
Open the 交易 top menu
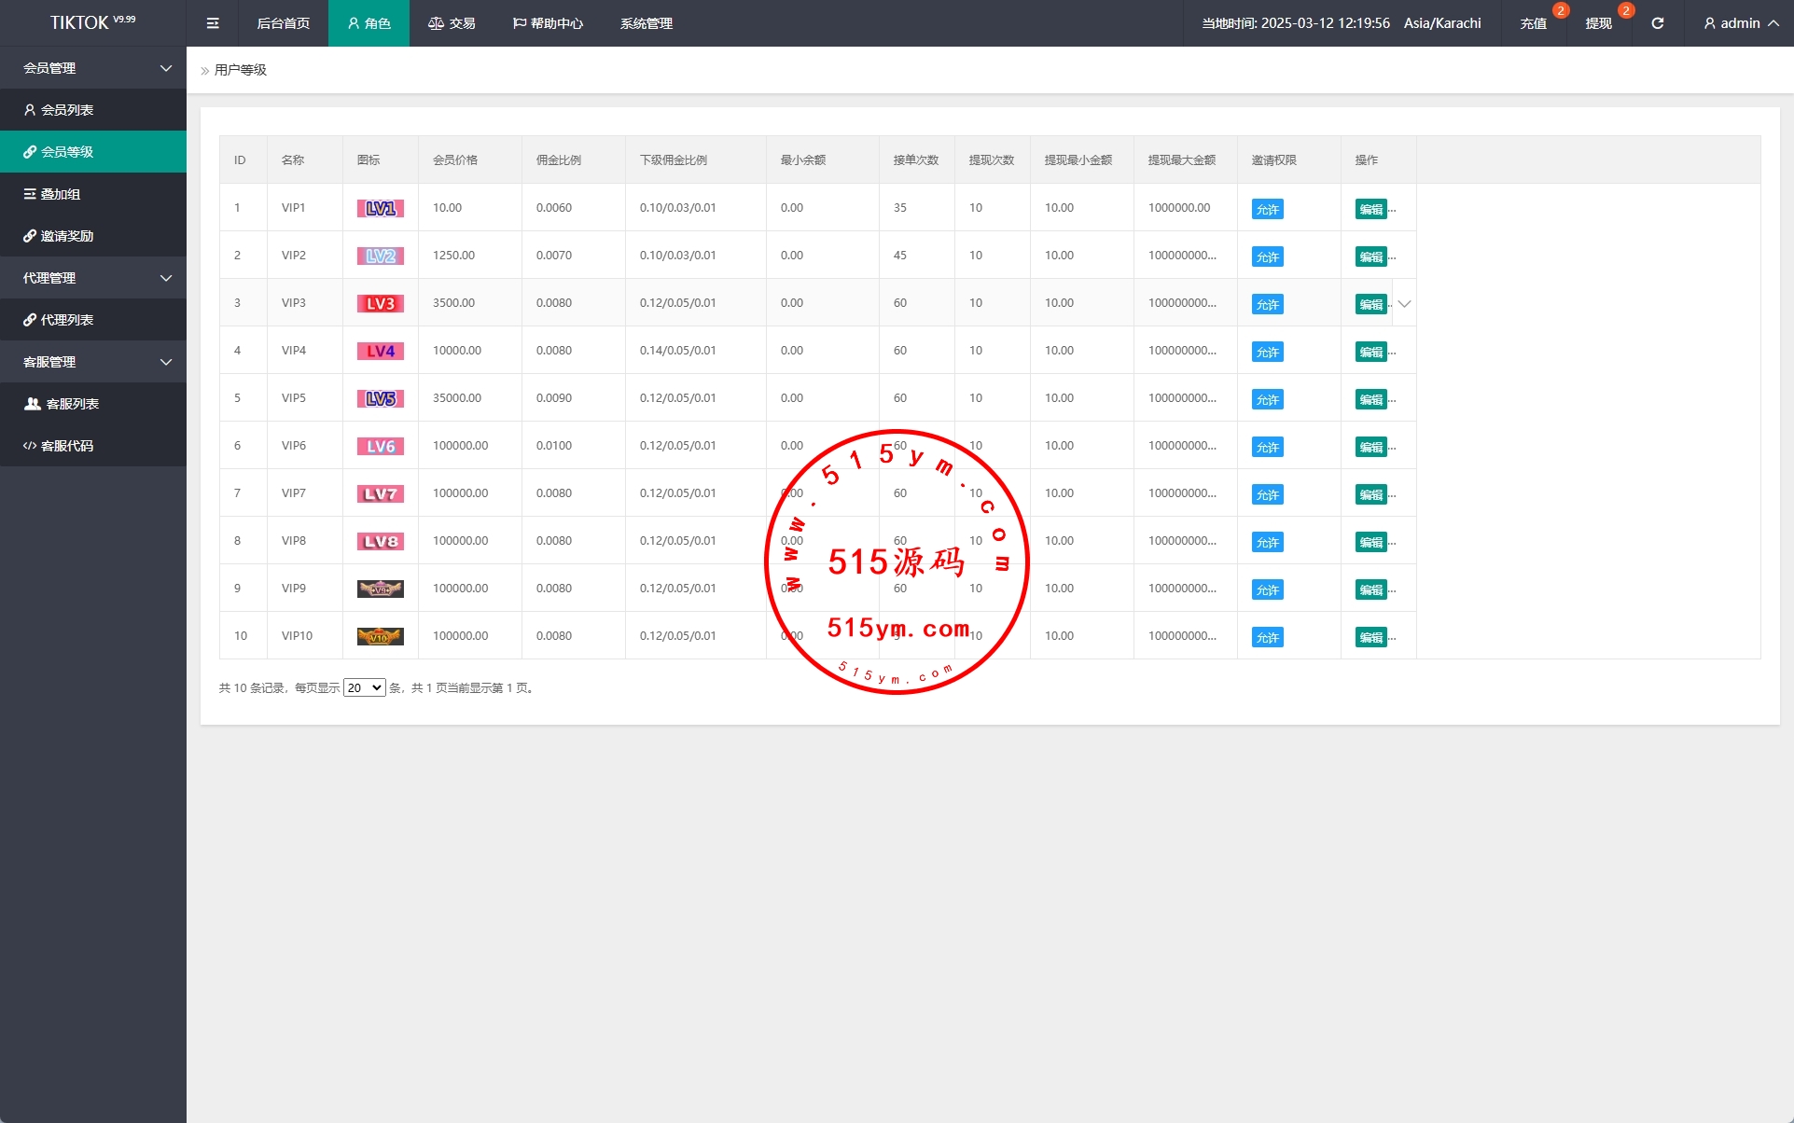tap(452, 23)
